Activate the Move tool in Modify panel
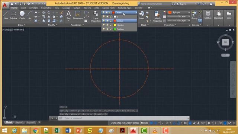The height and width of the screenshot is (134, 238). [44, 12]
